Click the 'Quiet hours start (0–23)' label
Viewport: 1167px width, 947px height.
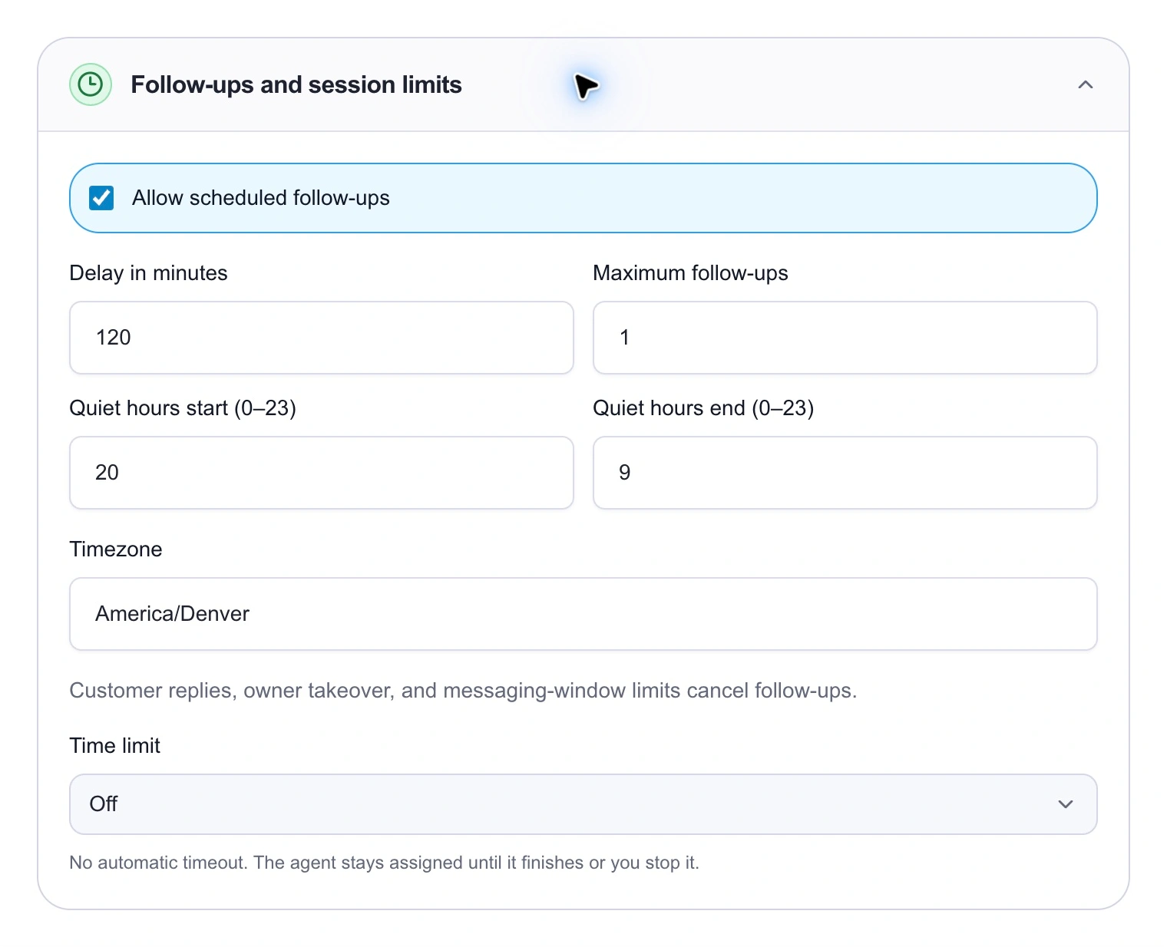coord(183,408)
